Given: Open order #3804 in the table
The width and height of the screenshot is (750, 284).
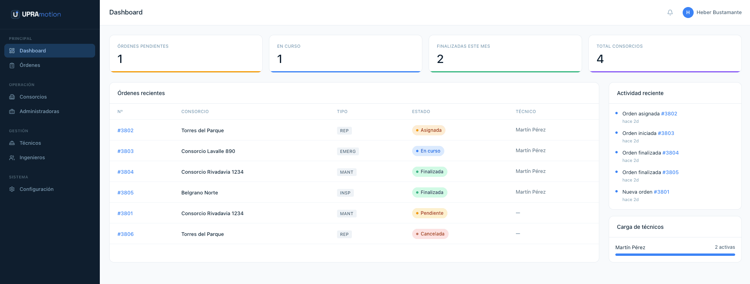Looking at the screenshot, I should (125, 172).
